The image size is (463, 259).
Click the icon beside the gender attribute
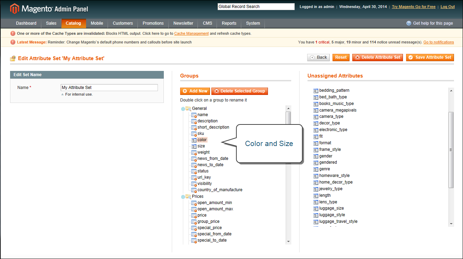click(x=316, y=156)
